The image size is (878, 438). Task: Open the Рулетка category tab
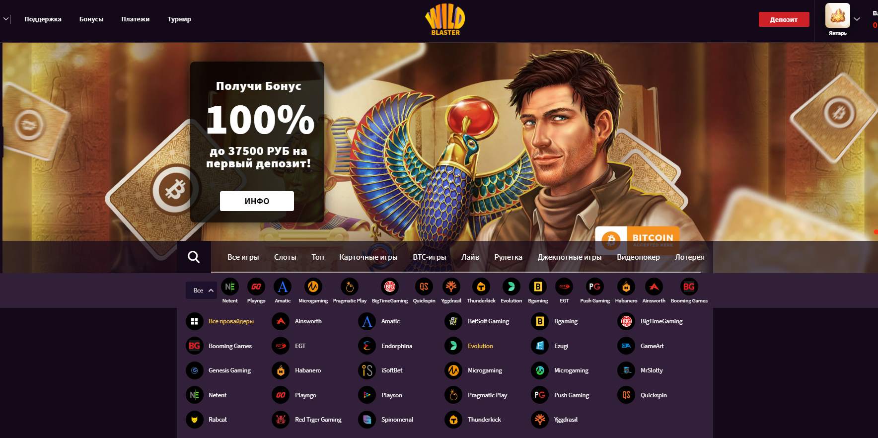point(508,257)
